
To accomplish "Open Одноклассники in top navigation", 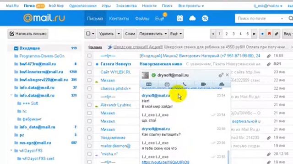I will (83, 6).
